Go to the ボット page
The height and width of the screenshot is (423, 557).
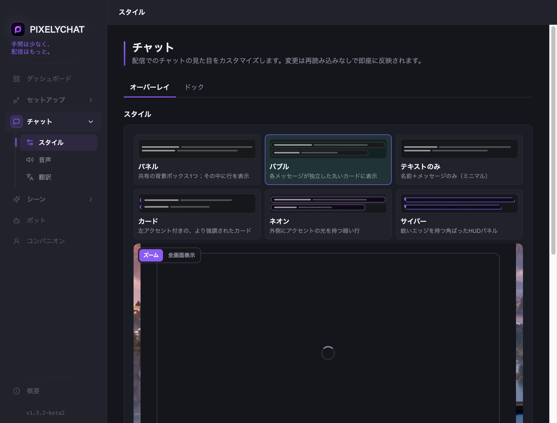(53, 221)
